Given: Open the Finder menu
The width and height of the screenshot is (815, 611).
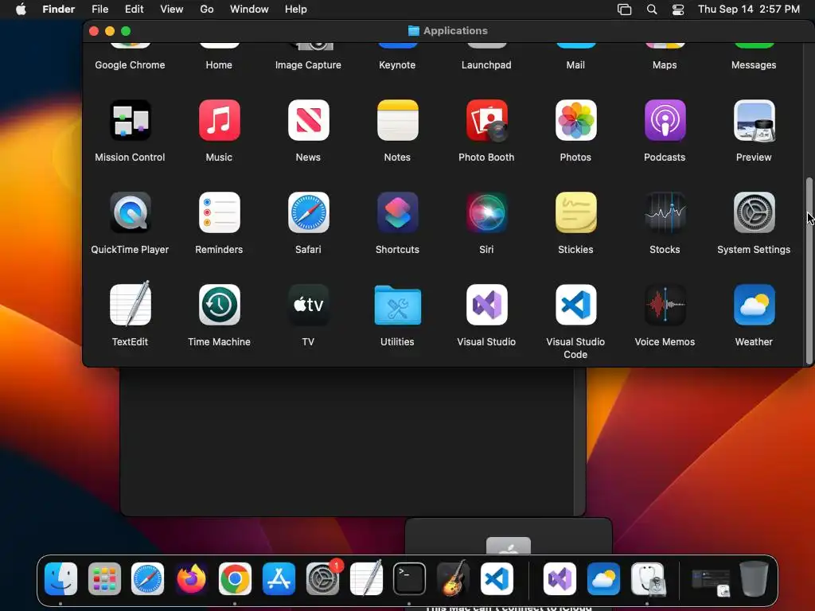Looking at the screenshot, I should coord(59,10).
